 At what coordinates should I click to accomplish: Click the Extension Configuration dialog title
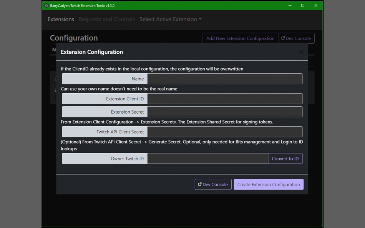click(92, 52)
